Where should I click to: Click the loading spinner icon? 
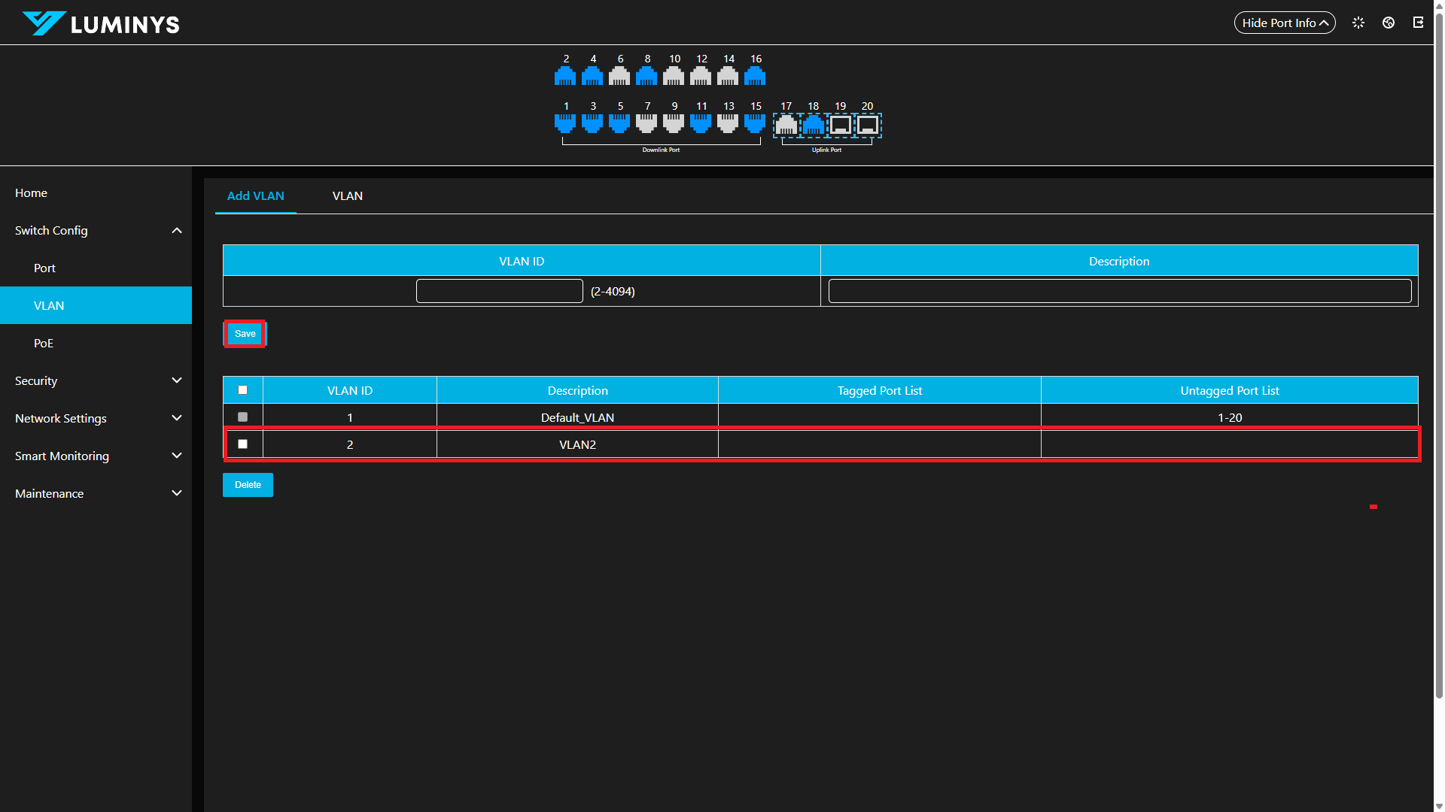coord(1358,23)
